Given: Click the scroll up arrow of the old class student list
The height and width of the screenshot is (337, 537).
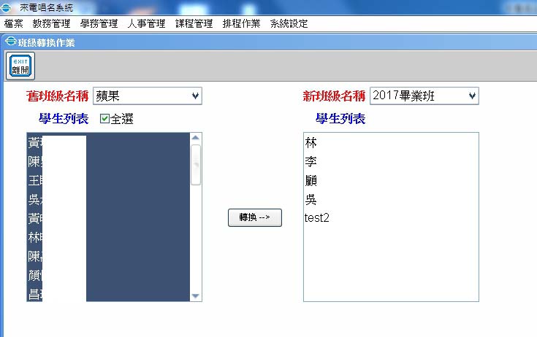Looking at the screenshot, I should [x=195, y=137].
